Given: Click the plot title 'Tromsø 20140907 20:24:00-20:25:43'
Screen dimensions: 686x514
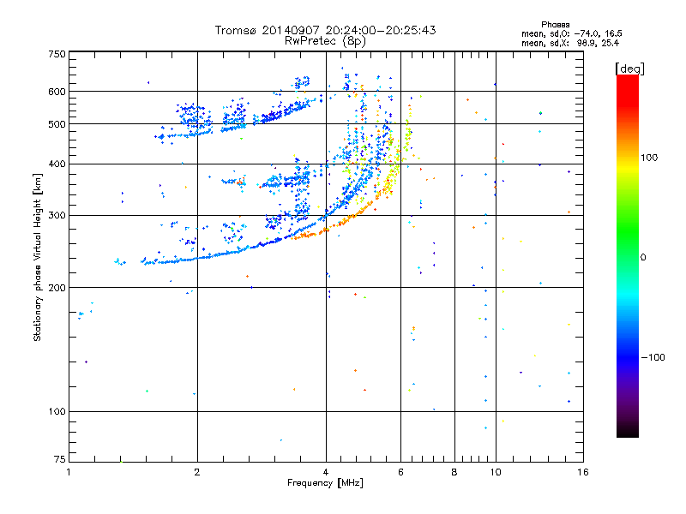Looking at the screenshot, I should tap(325, 30).
